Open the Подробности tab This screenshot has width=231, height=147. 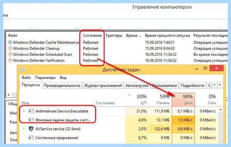192,85
